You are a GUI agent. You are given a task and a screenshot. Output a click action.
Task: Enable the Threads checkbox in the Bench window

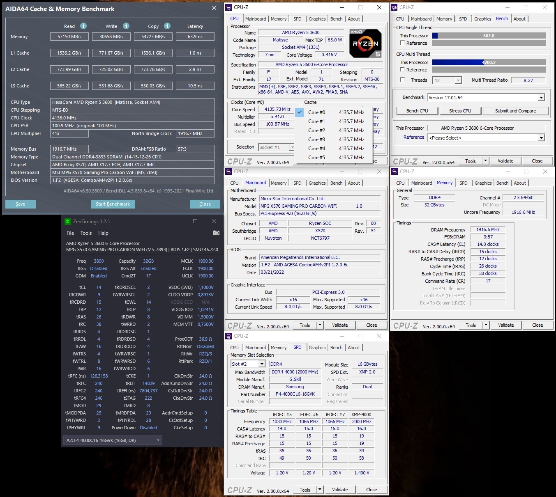pyautogui.click(x=402, y=80)
